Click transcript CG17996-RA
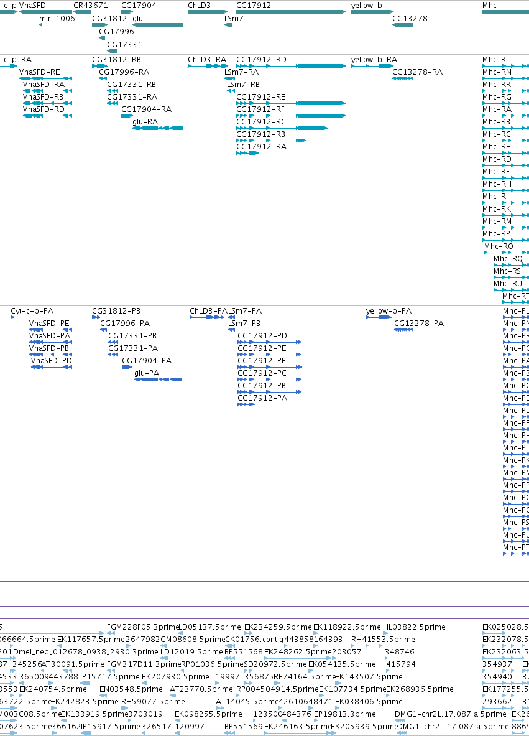Viewport: 529px width, 736px height. (103, 78)
